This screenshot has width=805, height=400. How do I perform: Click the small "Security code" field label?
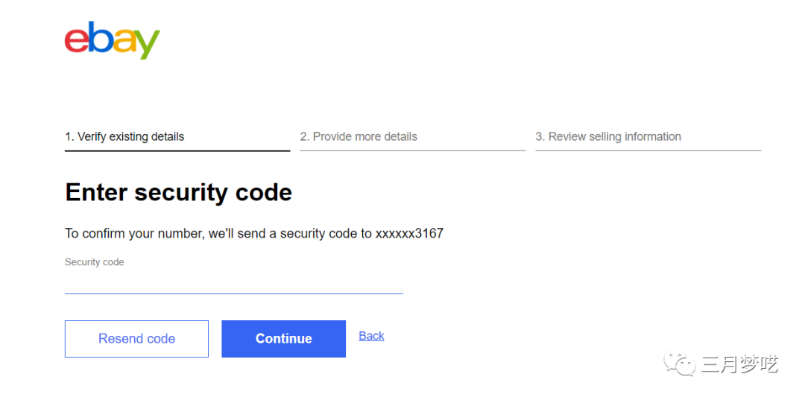[95, 262]
